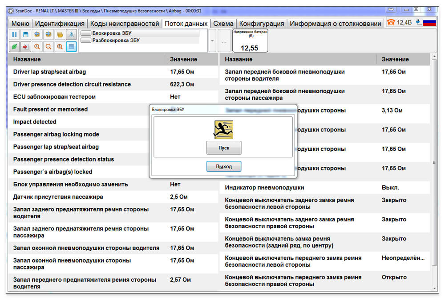Click the 3,13 Ом value cell
The height and width of the screenshot is (301, 445).
tap(392, 111)
